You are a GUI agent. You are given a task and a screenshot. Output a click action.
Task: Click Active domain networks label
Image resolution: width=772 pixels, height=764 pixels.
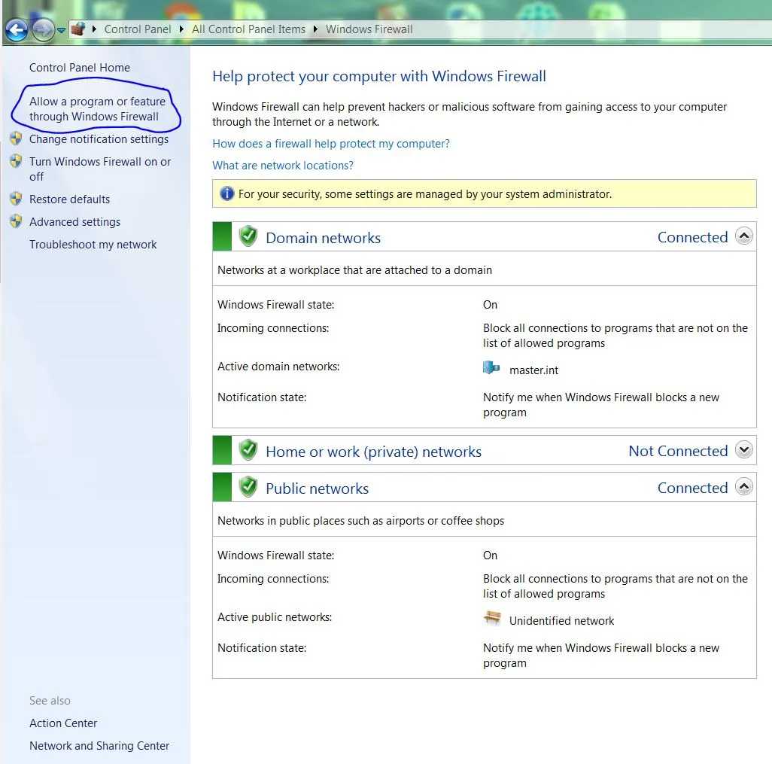278,367
